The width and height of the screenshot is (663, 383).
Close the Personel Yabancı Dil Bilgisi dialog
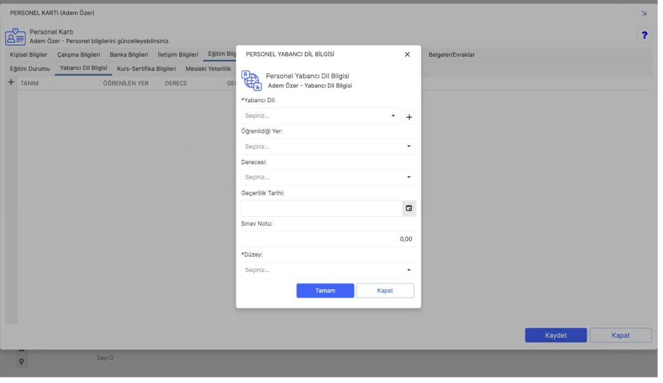[x=407, y=54]
